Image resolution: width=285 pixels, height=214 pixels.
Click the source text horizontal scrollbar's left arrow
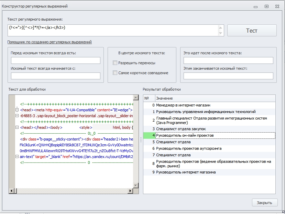(x=11, y=191)
